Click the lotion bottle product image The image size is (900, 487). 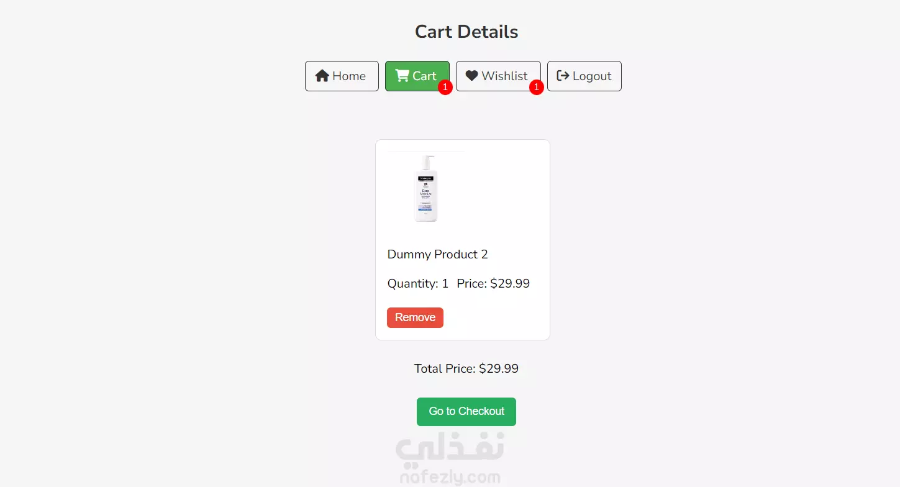(x=426, y=188)
